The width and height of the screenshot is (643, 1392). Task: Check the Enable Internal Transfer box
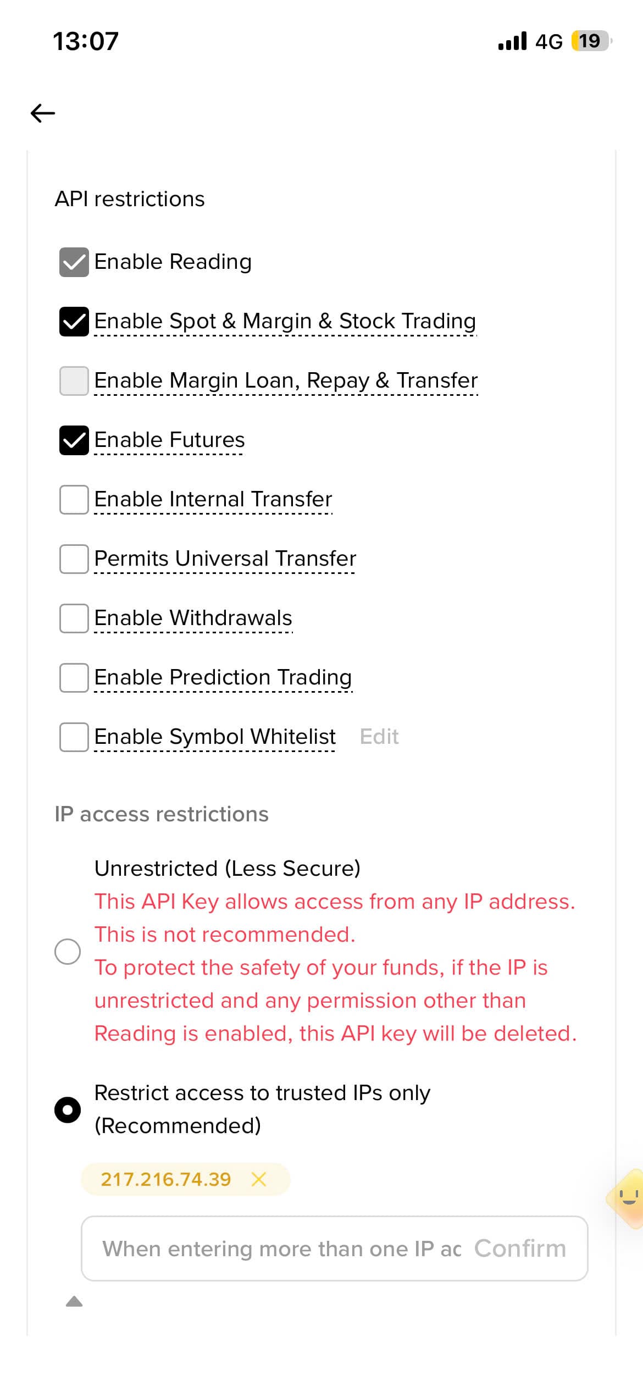click(x=74, y=499)
